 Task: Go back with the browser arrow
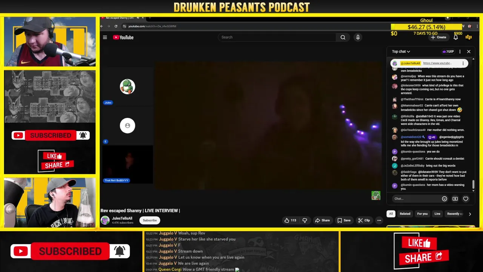pos(102,26)
